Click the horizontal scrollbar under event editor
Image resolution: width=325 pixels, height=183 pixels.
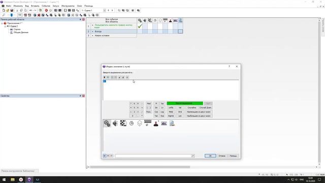(140, 167)
